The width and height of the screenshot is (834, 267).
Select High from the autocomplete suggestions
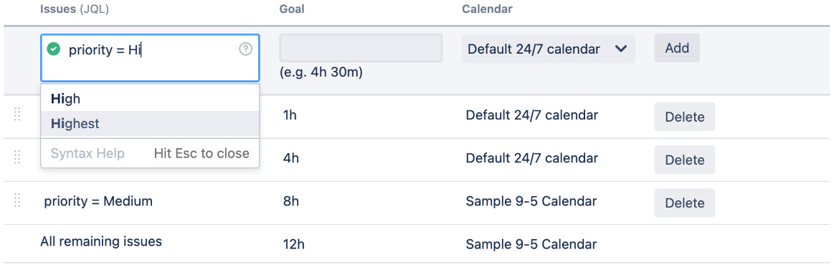click(x=150, y=99)
